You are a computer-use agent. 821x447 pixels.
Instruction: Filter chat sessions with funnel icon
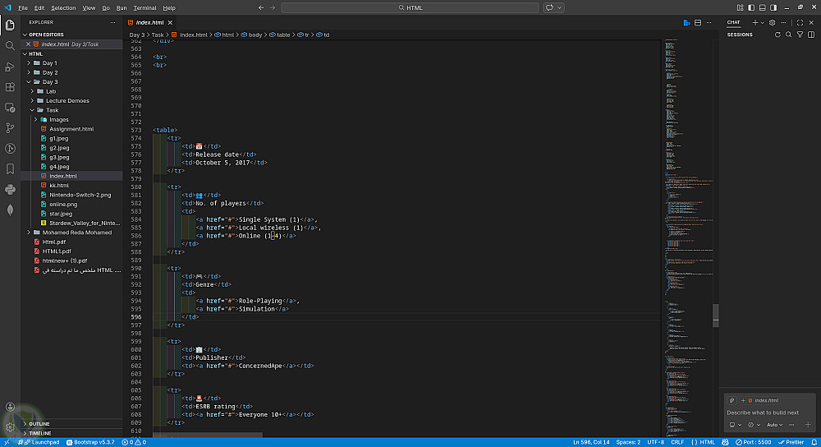pyautogui.click(x=800, y=35)
